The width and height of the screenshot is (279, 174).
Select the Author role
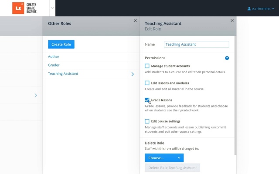coord(54,57)
